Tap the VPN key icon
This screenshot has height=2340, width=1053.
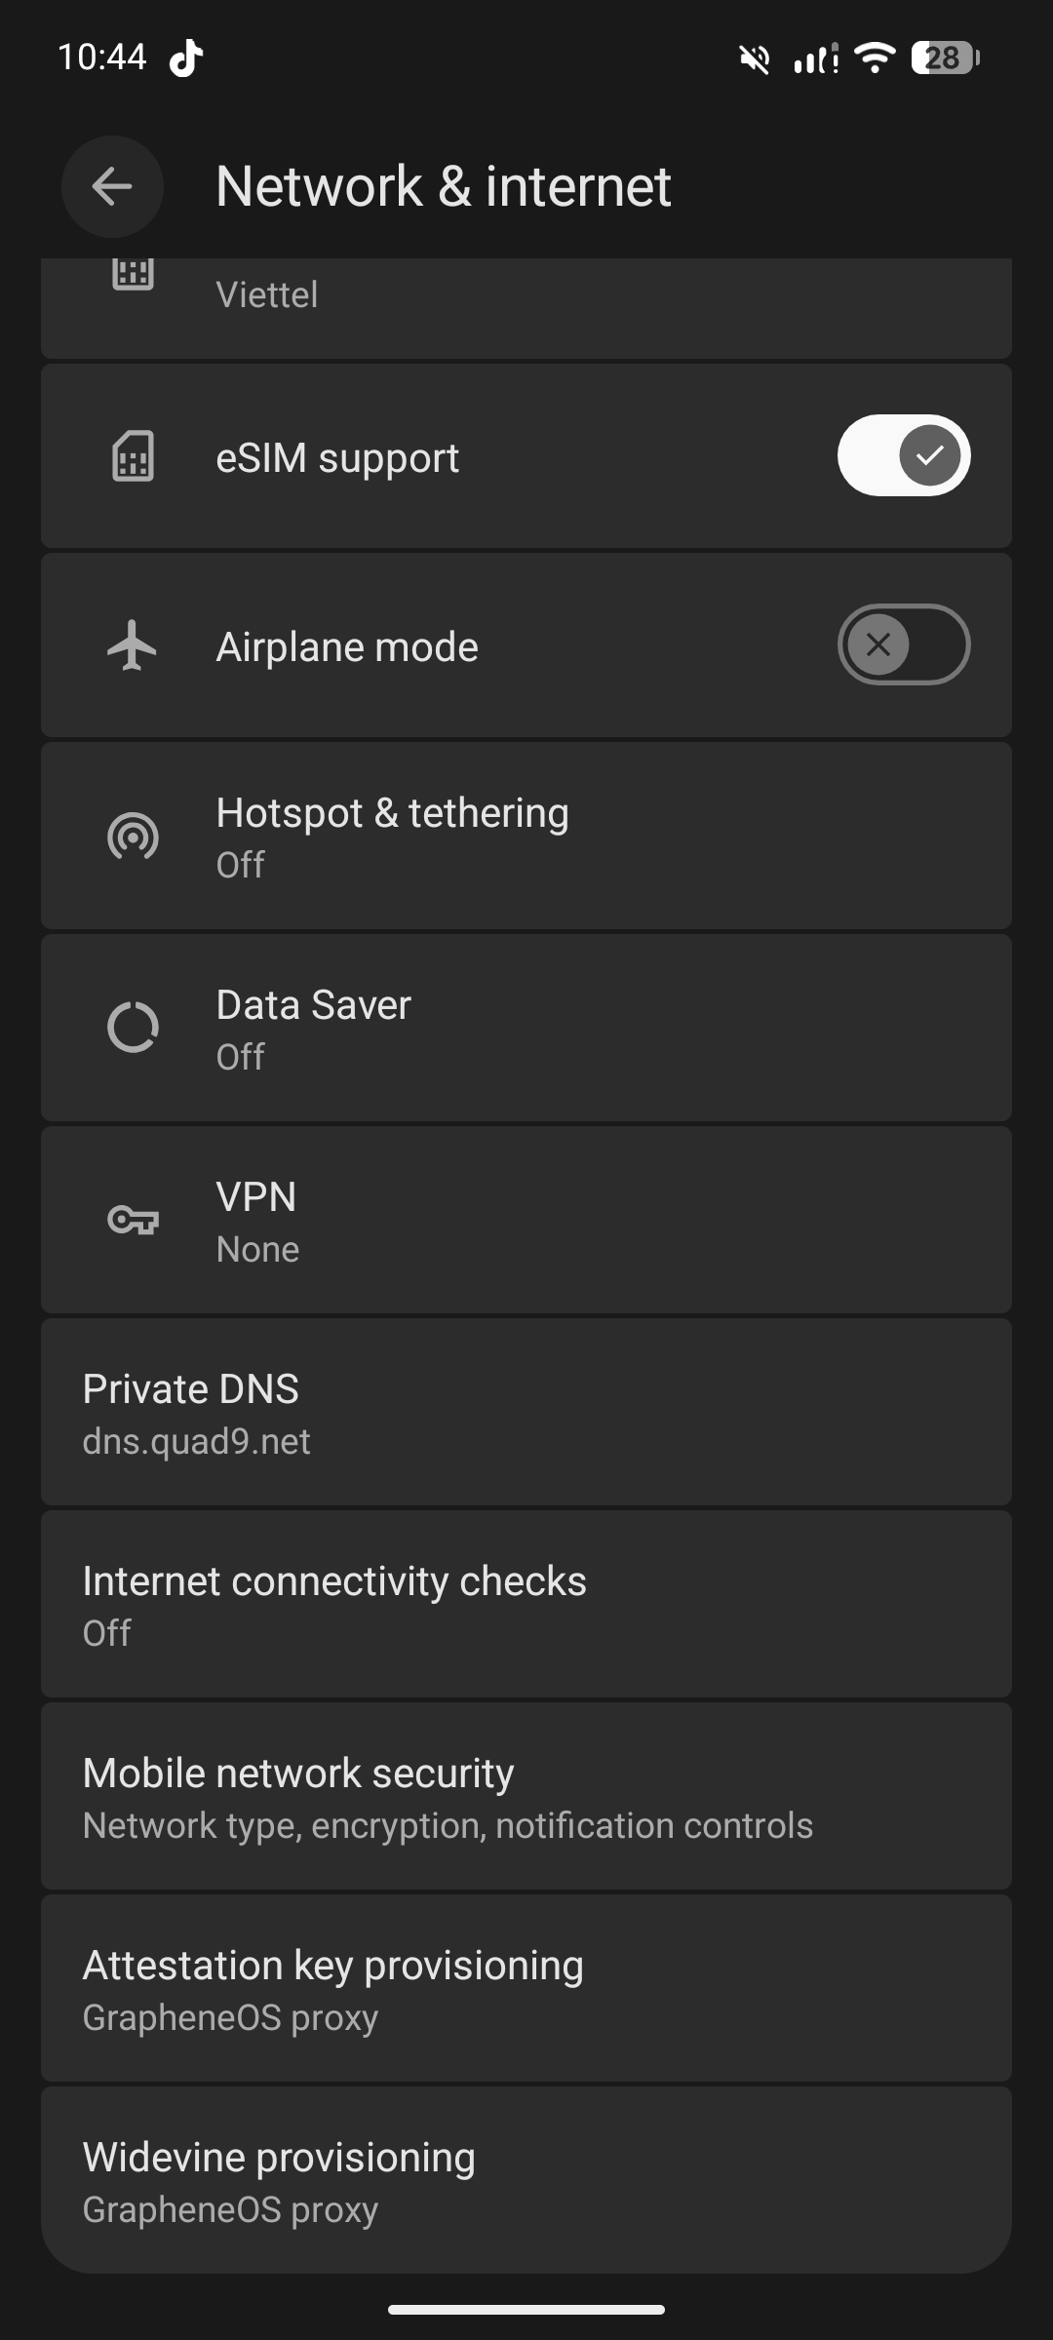pos(133,1220)
